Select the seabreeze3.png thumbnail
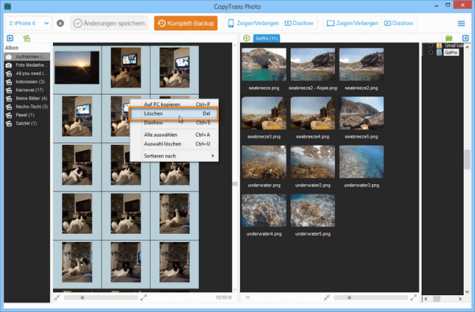Viewport: 475px width, 312px height. (264, 113)
